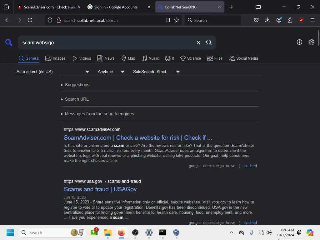Go back with the browser back arrow

pos(7,20)
